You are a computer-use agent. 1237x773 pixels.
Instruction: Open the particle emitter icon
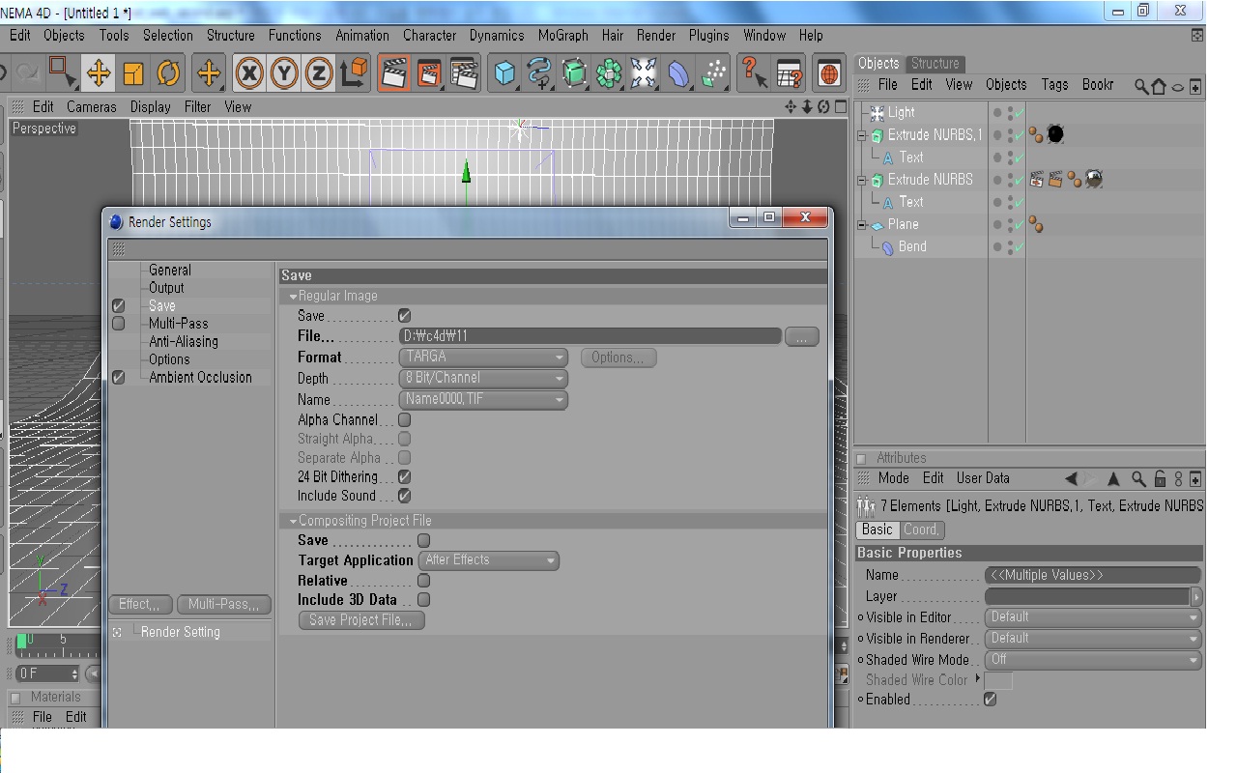(713, 73)
